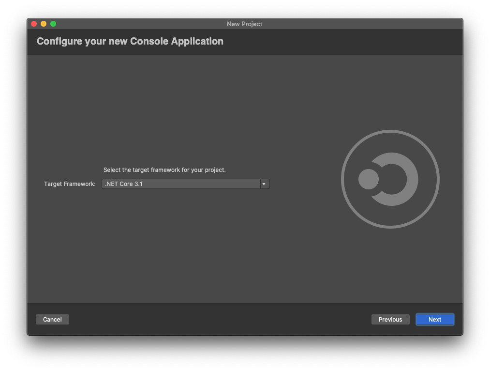
Task: Cancel the New Project dialog
Action: pyautogui.click(x=52, y=319)
